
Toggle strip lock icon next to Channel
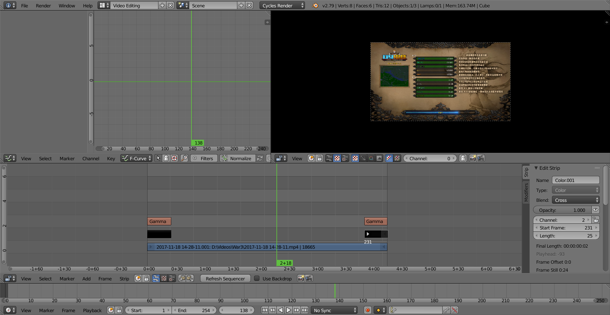[x=596, y=220]
